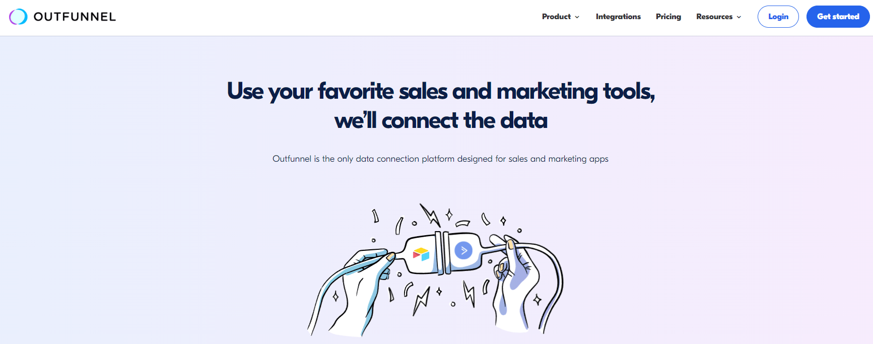The width and height of the screenshot is (873, 344).
Task: Click the main headline about sales and marketing tools
Action: pyautogui.click(x=442, y=106)
